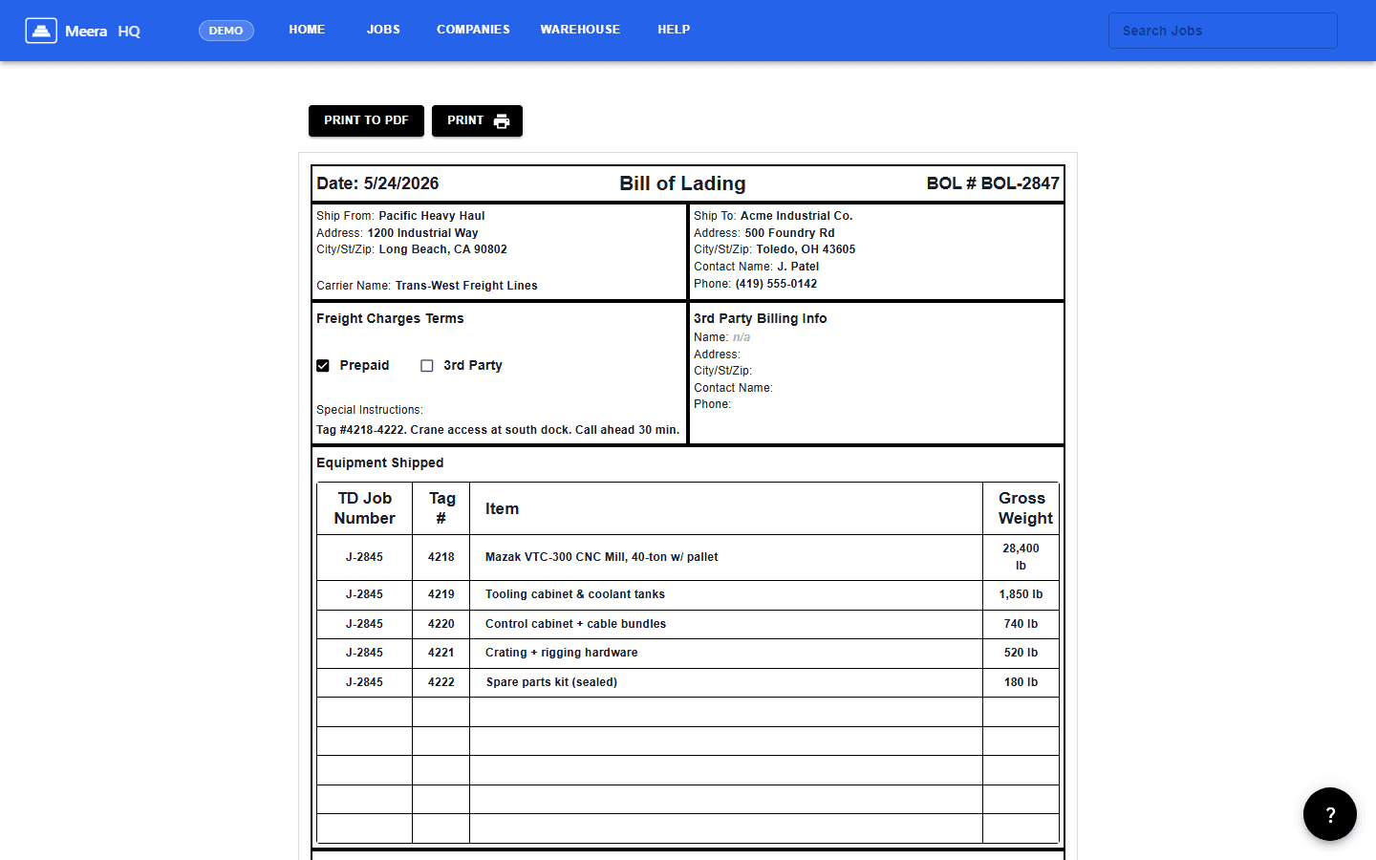Click the DEMO badge
This screenshot has height=860, width=1376.
[226, 31]
